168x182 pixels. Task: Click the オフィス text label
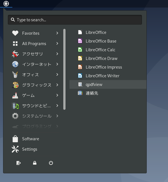(x=31, y=75)
